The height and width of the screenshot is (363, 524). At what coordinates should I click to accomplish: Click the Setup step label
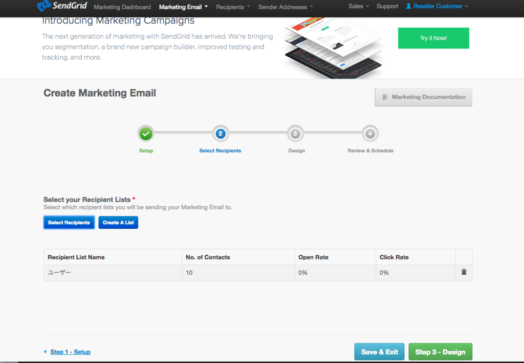click(x=146, y=151)
